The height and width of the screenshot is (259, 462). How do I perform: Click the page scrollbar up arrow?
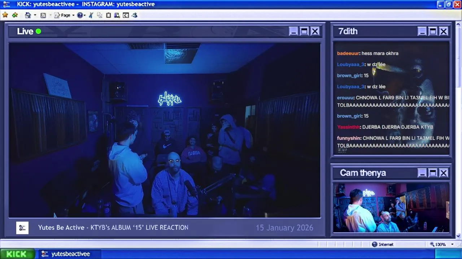pos(458,24)
